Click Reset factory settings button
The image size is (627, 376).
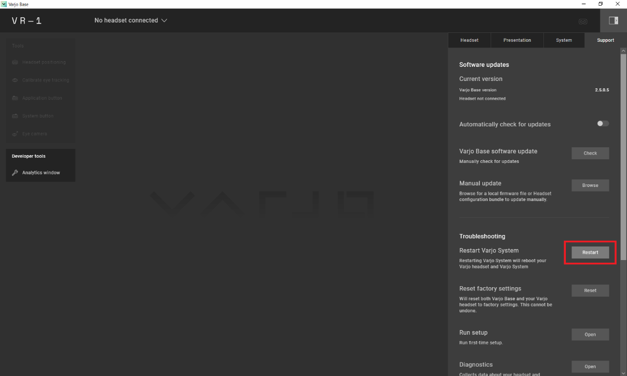tap(590, 290)
